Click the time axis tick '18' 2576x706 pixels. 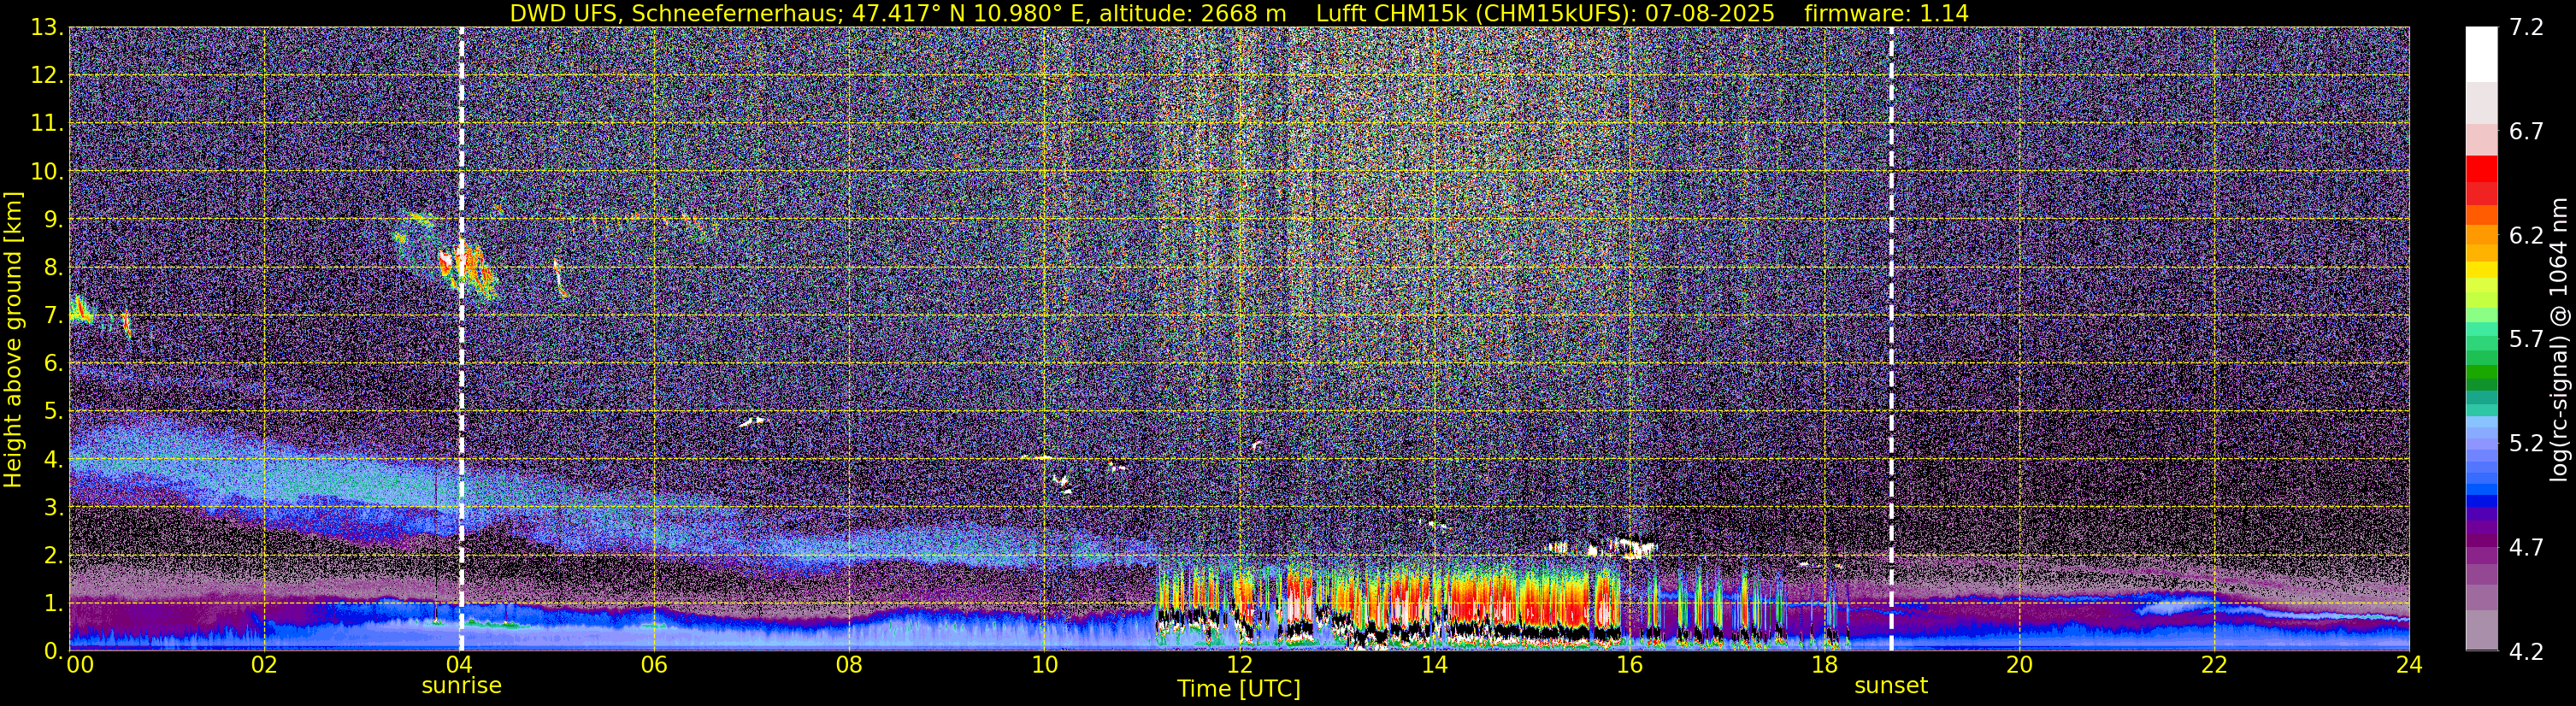point(1824,664)
